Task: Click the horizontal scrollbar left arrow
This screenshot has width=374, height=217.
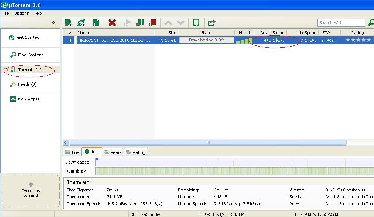Action: 66,142
